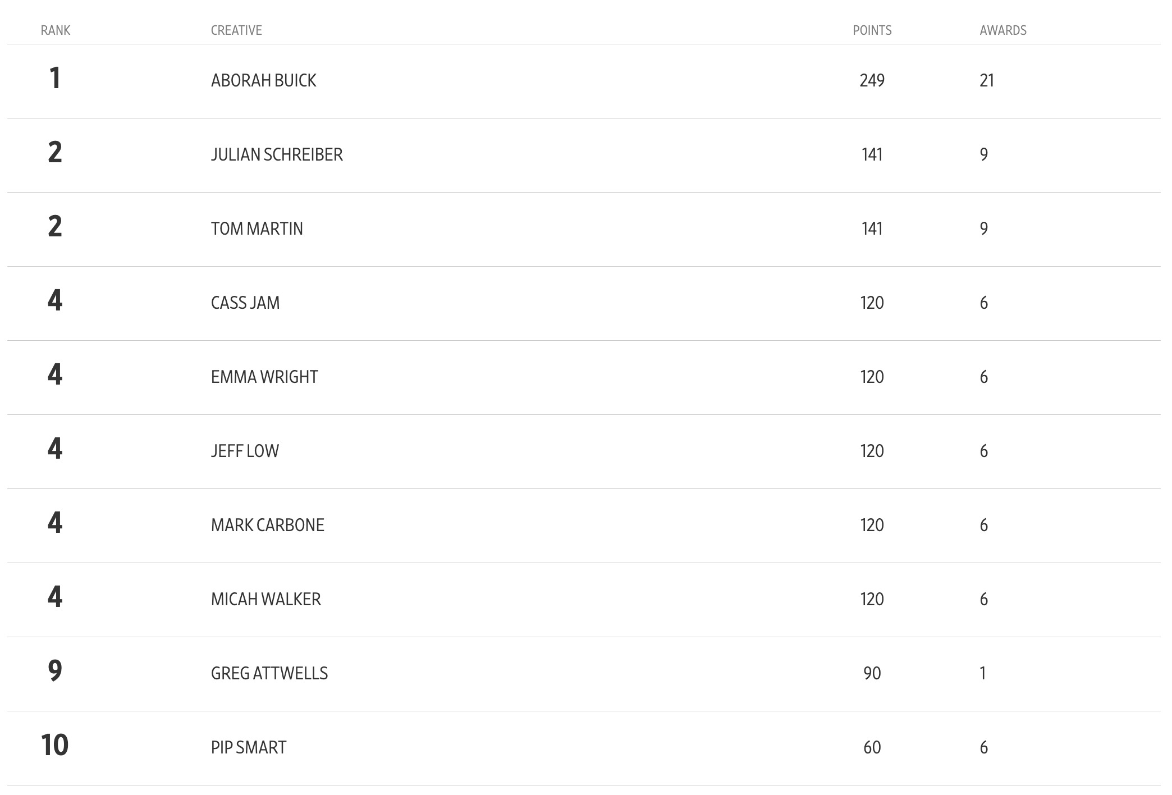The image size is (1172, 795).
Task: Open MARK CARBONE entry
Action: [x=267, y=525]
